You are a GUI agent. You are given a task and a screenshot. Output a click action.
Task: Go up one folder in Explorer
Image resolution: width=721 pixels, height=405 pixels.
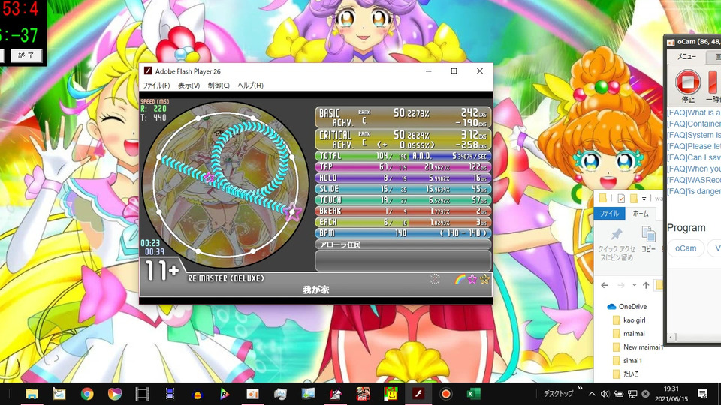(x=646, y=285)
